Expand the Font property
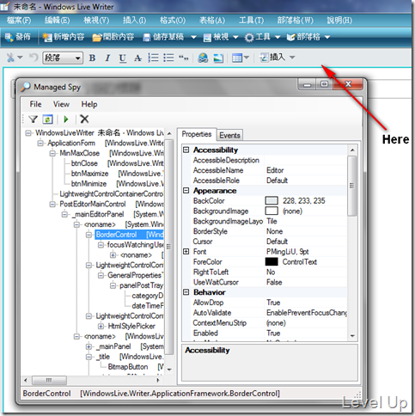415x416 pixels. (x=186, y=252)
